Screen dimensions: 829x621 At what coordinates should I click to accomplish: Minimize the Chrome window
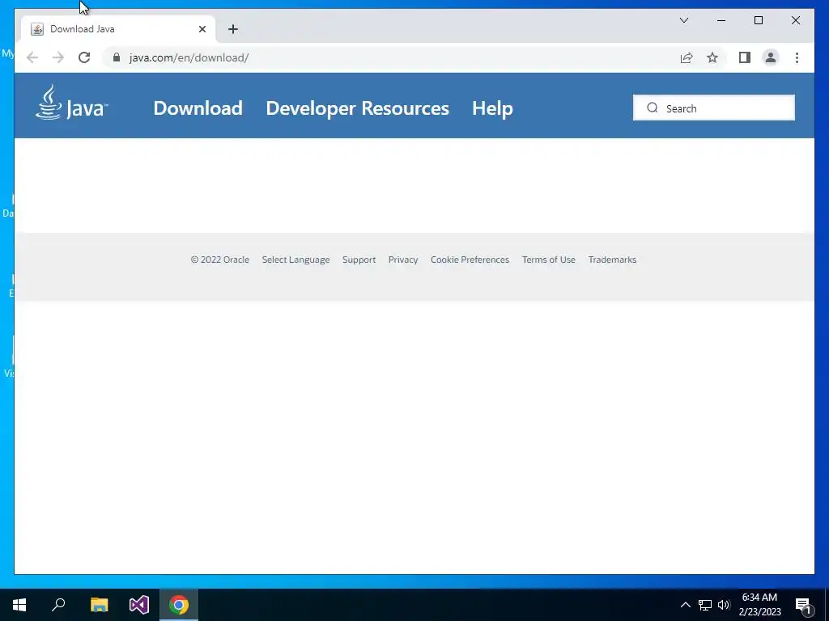(x=721, y=20)
